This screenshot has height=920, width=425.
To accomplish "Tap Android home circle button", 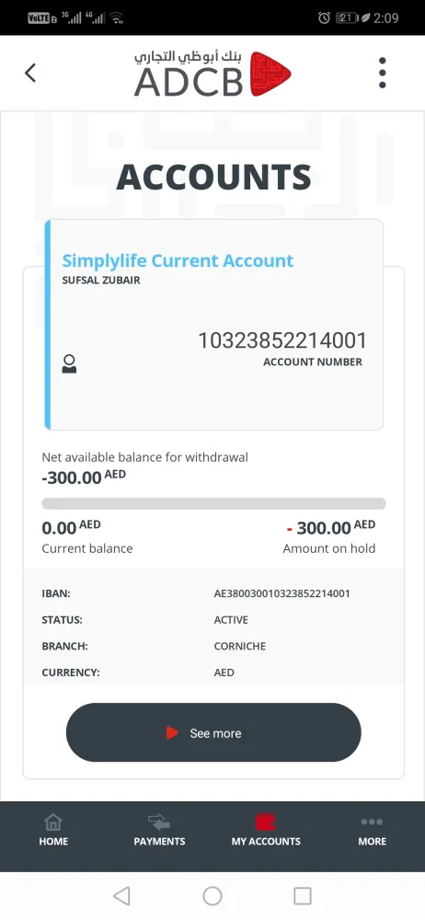I will 212,895.
